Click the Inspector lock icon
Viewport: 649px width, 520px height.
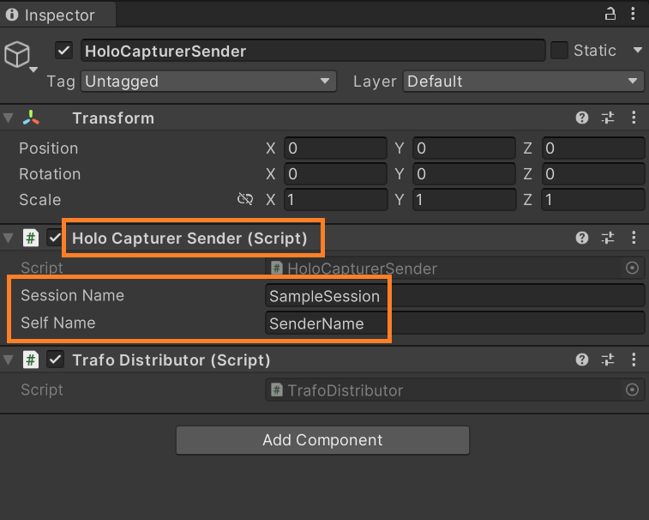[610, 14]
